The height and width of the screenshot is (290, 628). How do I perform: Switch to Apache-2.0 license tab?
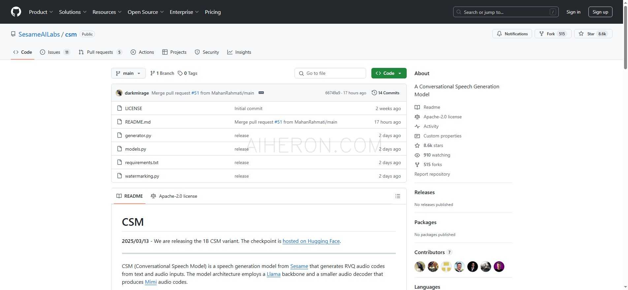(174, 196)
